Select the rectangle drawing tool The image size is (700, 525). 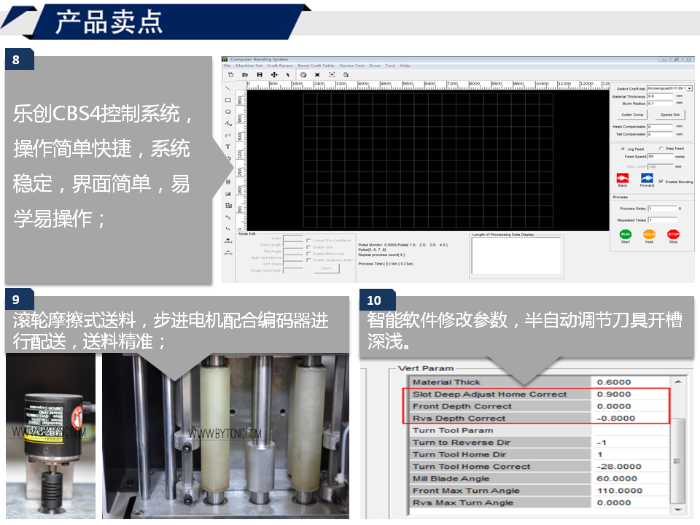[x=228, y=100]
